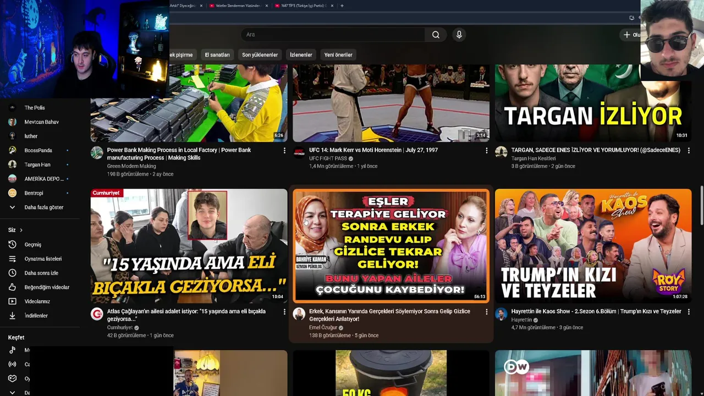This screenshot has width=704, height=396.
Task: Click Cumhuriyet channel name under video
Action: point(119,328)
